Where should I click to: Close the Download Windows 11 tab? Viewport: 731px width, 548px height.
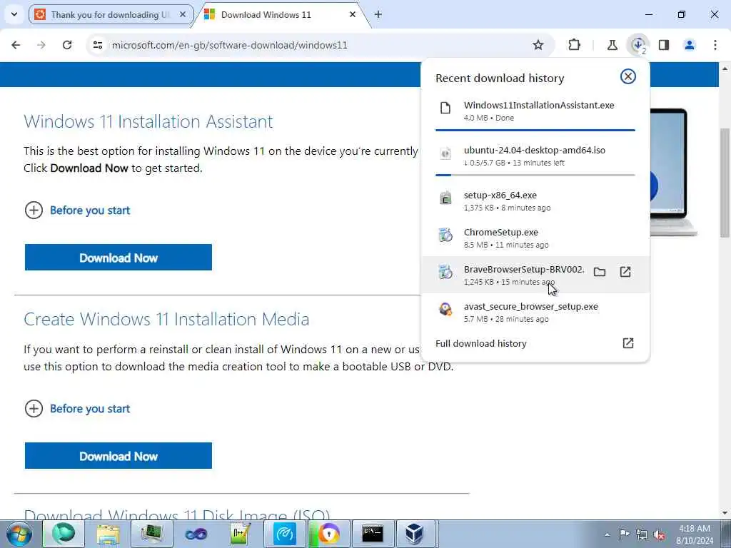pyautogui.click(x=353, y=14)
